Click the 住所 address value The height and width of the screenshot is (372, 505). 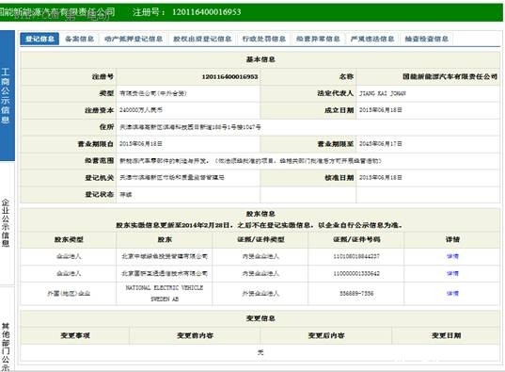(x=190, y=127)
